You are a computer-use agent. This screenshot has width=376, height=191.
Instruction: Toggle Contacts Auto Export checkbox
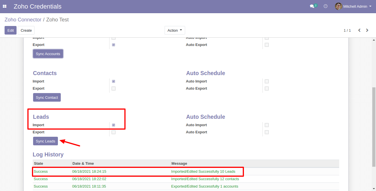pyautogui.click(x=267, y=89)
